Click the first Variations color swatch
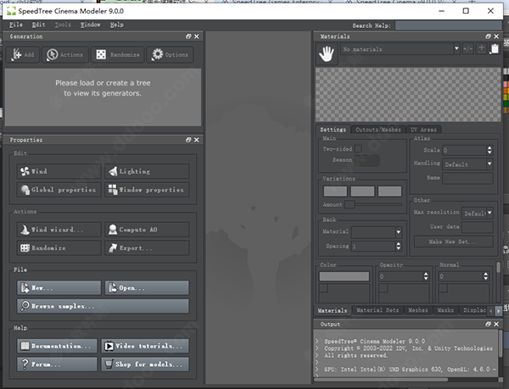Viewport: 509px width, 389px height. pyautogui.click(x=335, y=191)
